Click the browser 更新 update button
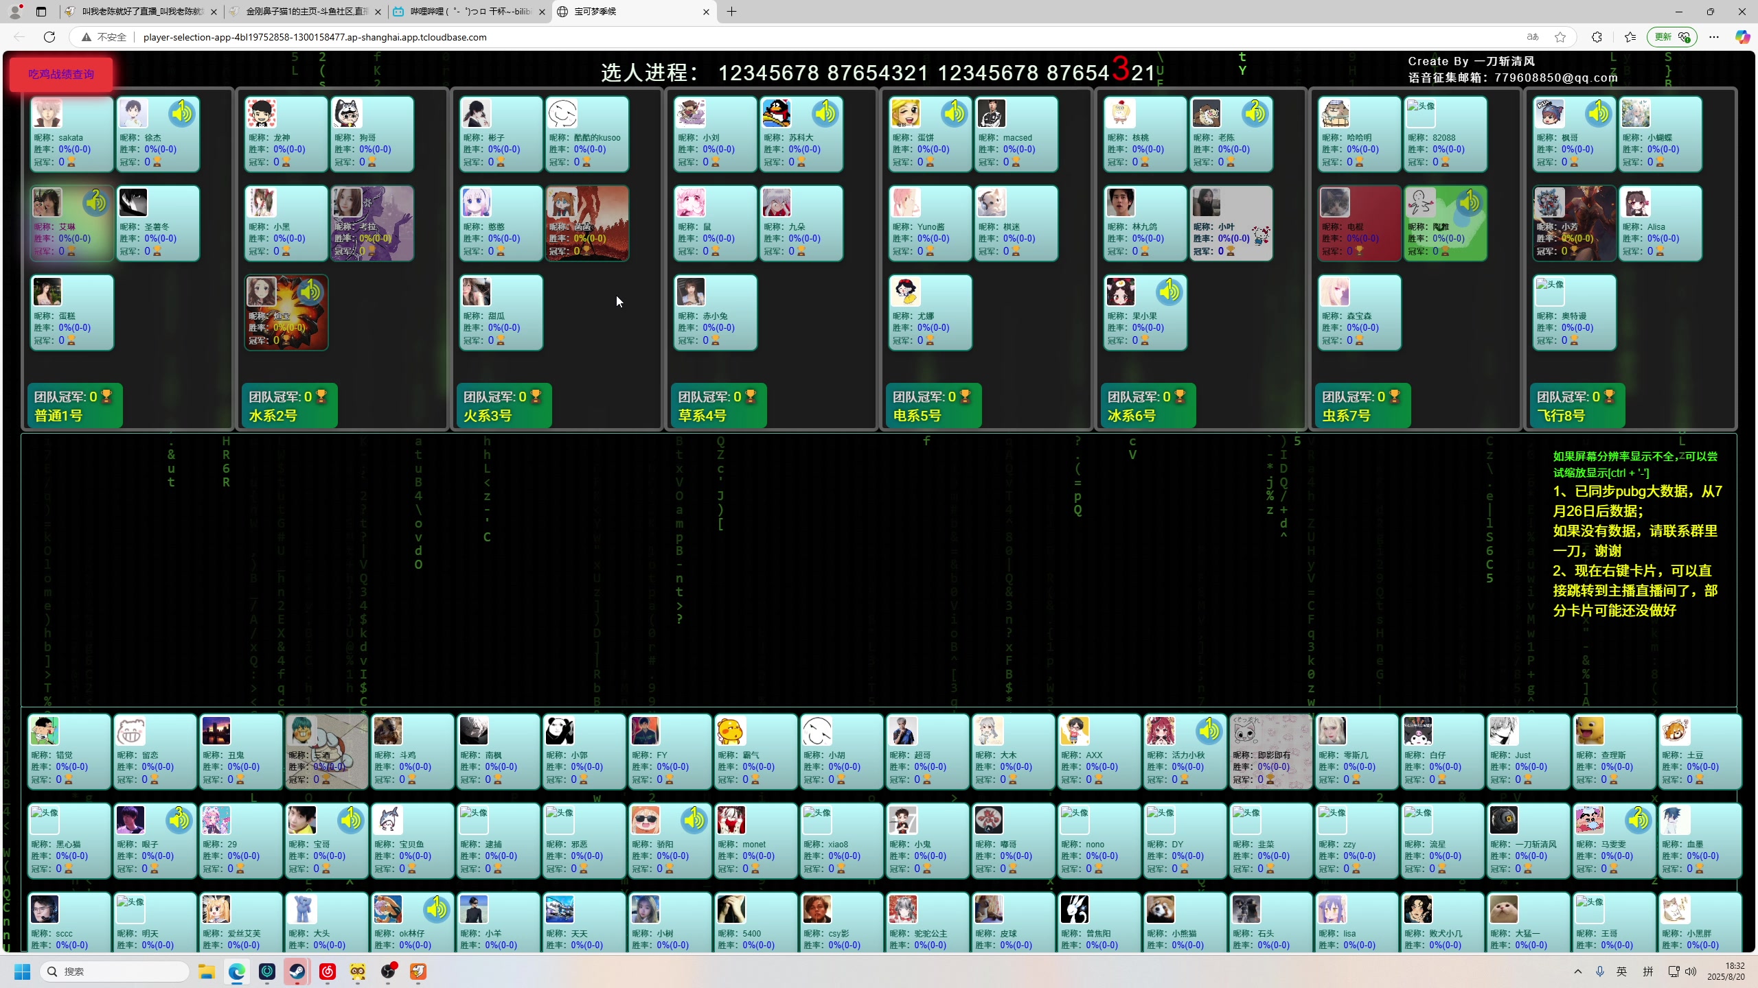 pos(1671,37)
